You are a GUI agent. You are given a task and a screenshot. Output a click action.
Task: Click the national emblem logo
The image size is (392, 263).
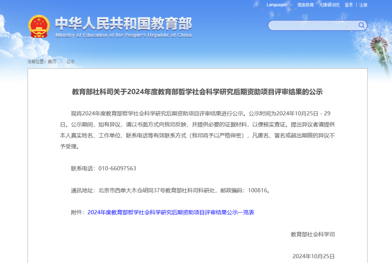[x=39, y=26]
